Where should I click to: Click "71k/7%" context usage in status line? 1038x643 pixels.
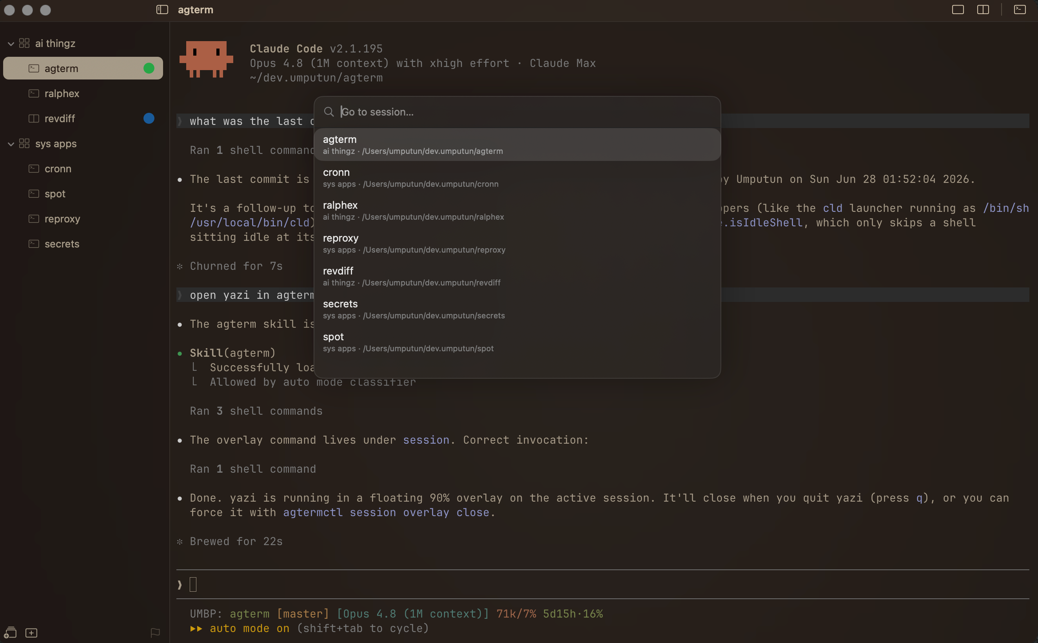pos(516,614)
